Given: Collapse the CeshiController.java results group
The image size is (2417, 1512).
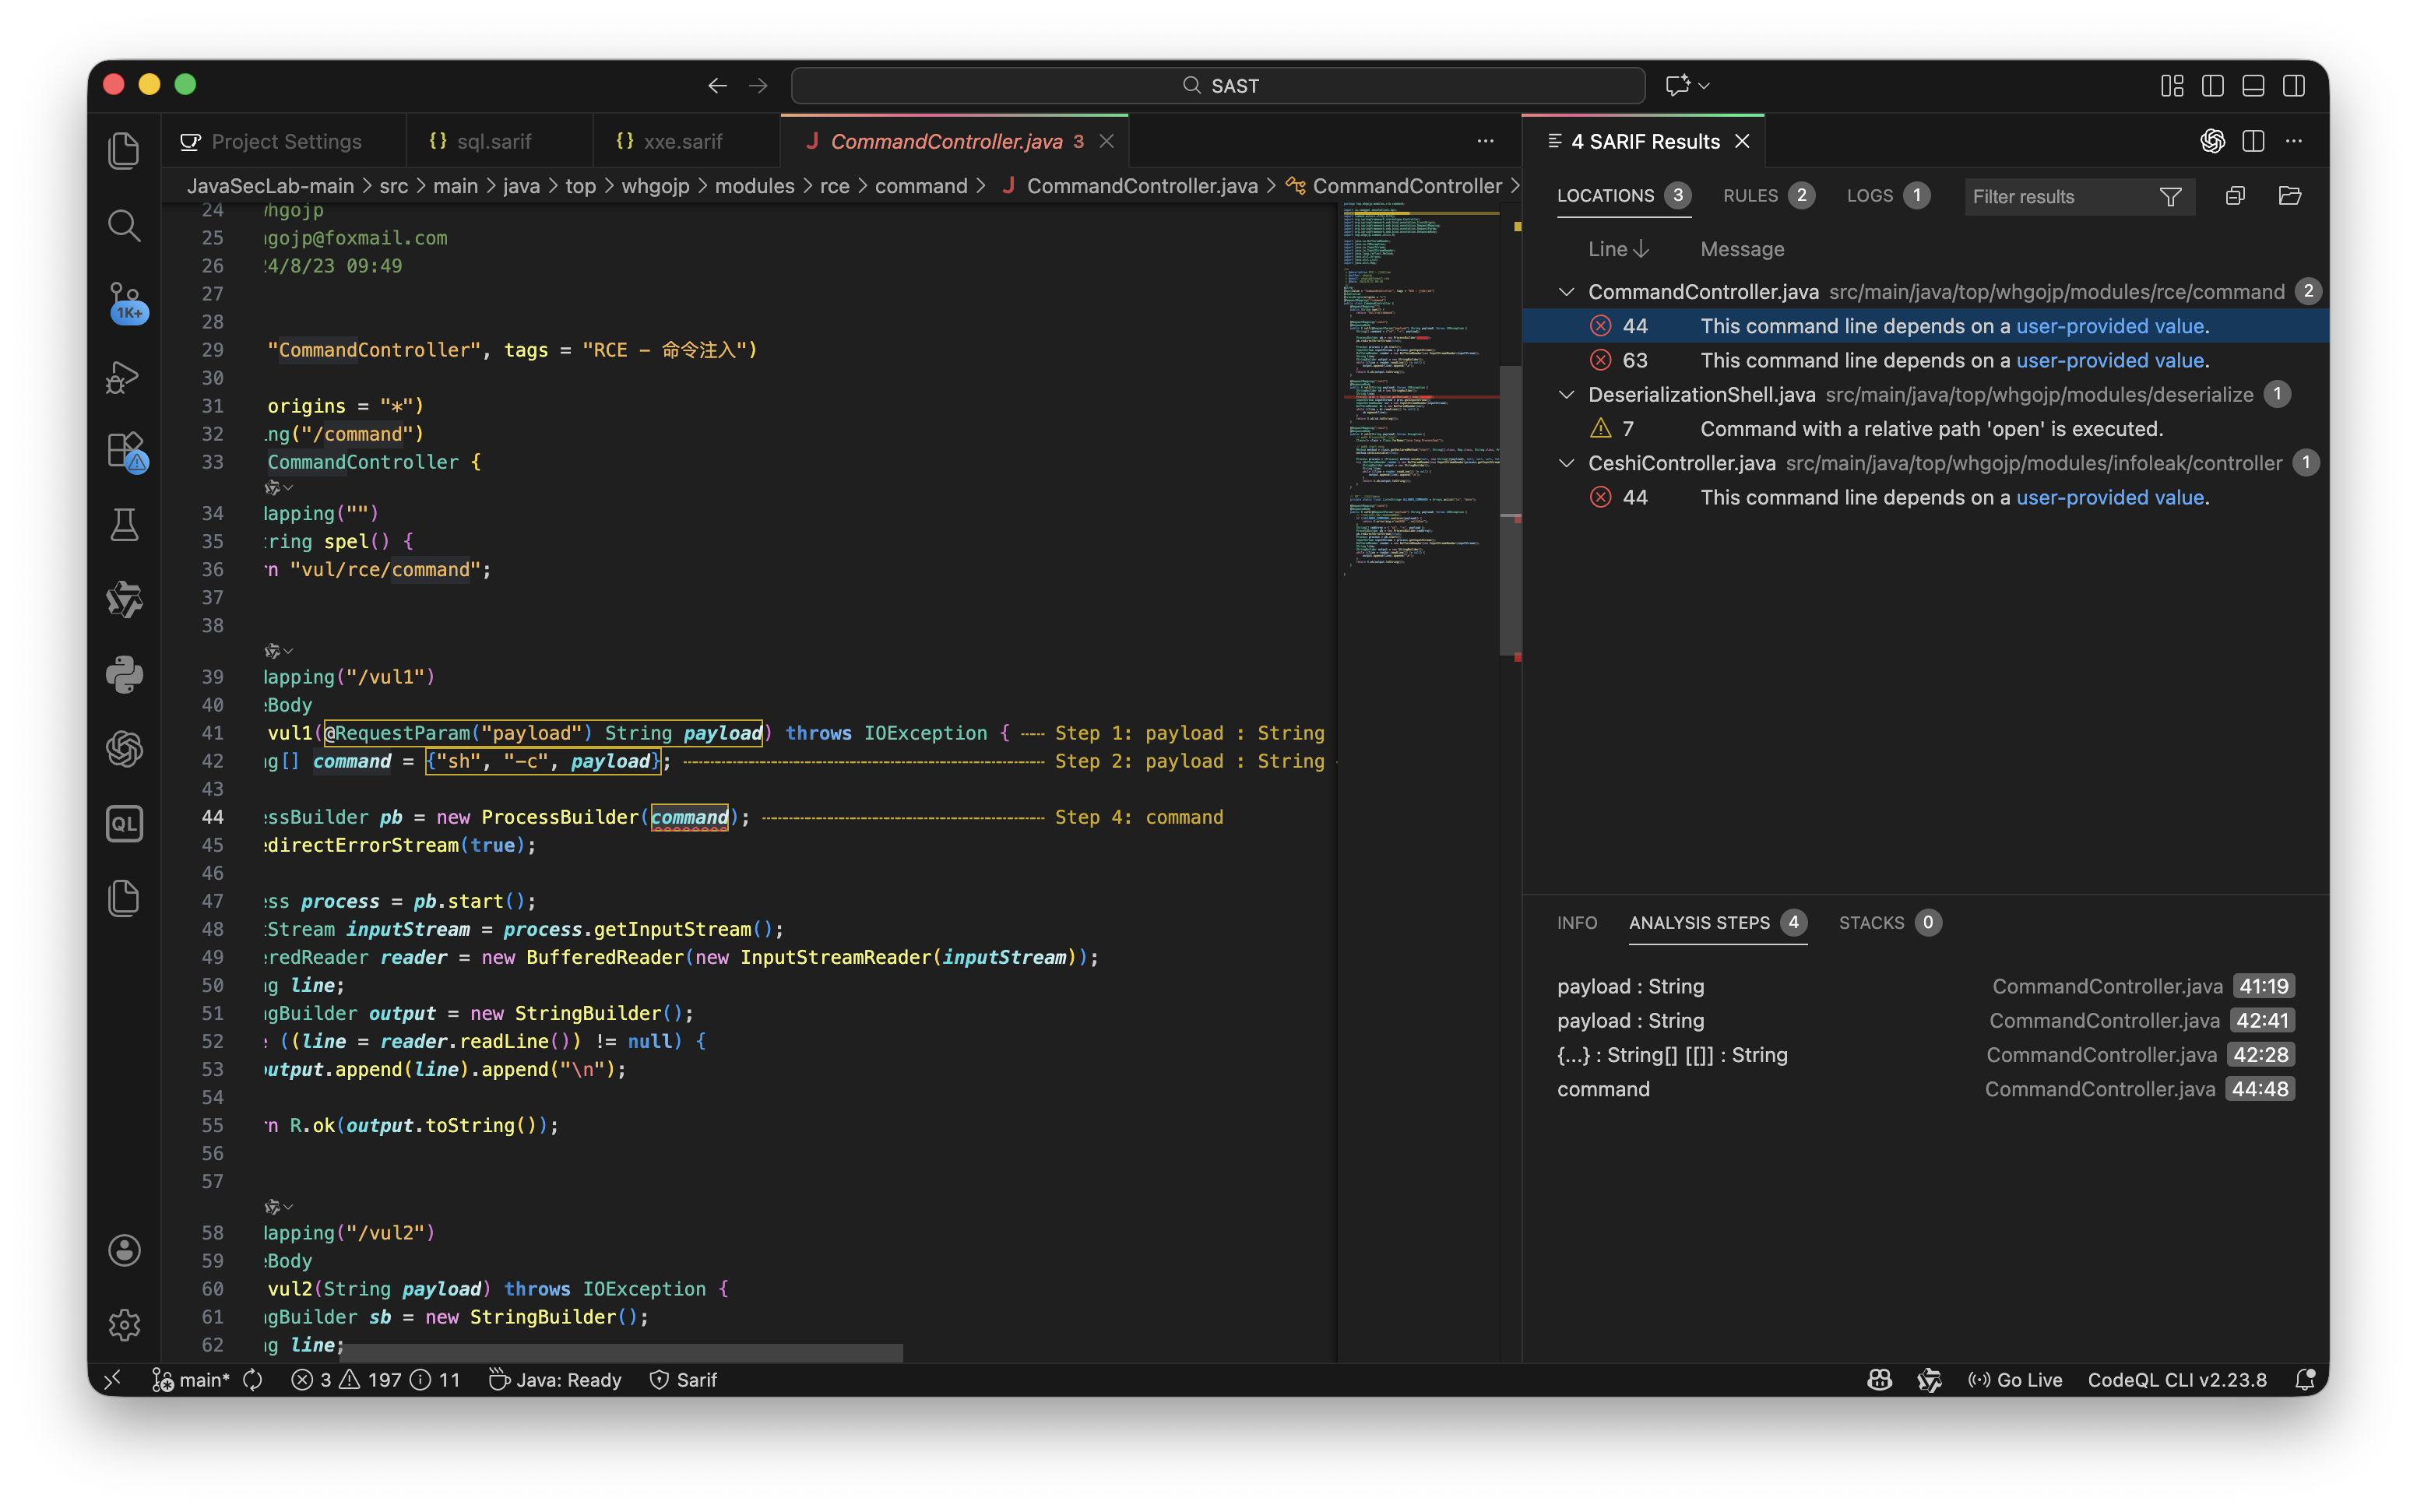Looking at the screenshot, I should 1567,463.
